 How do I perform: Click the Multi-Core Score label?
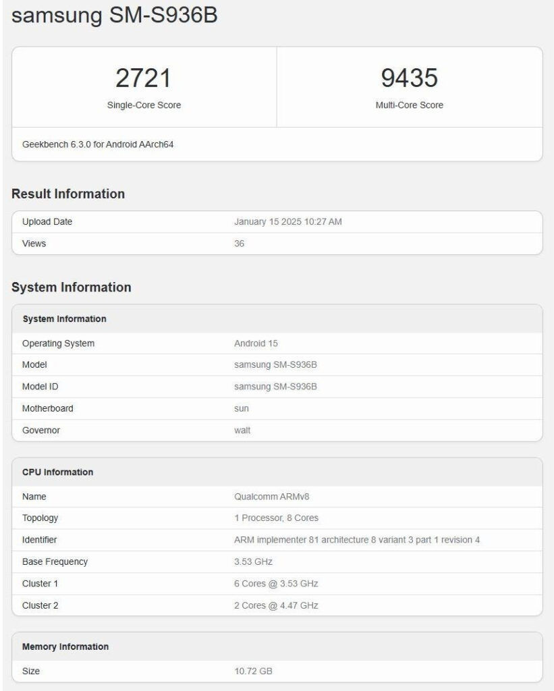click(x=410, y=105)
